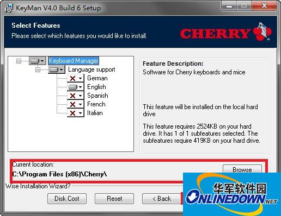Select the Spanish language entry
This screenshot has height=216, width=281.
click(97, 96)
